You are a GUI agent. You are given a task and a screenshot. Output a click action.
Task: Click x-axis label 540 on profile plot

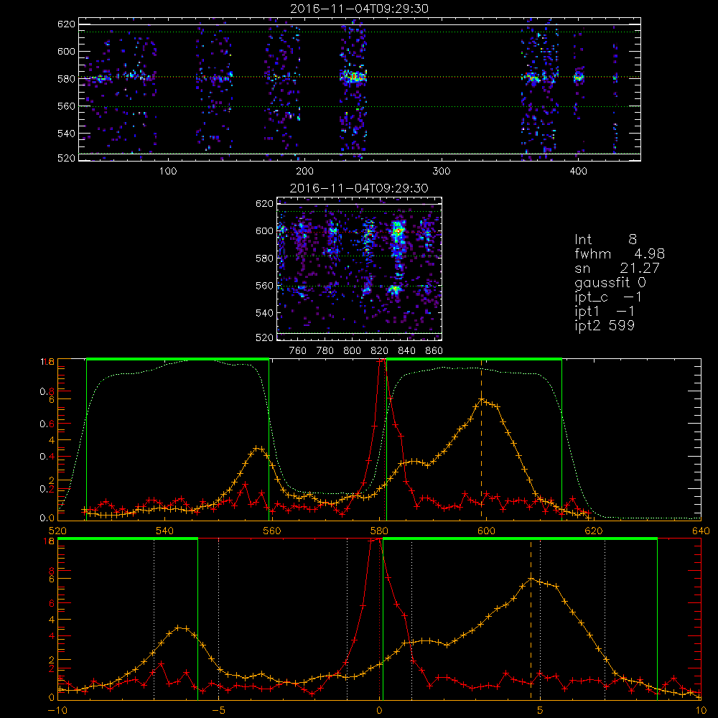tap(165, 531)
